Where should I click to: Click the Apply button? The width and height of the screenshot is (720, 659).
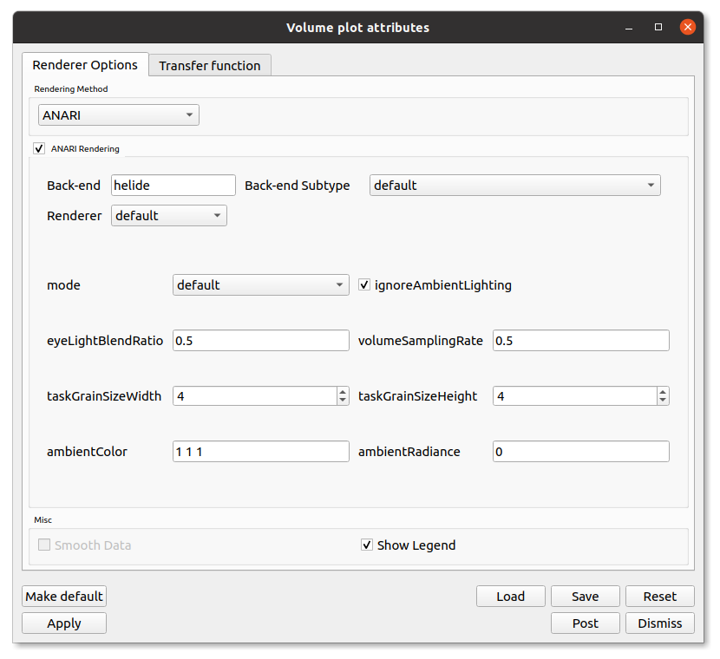[64, 623]
